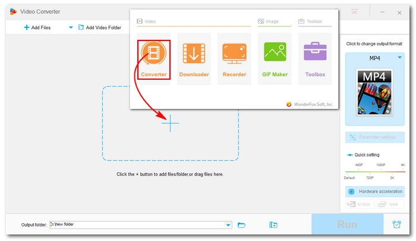Screen dimensions: 416x241
Task: Expand the Add Files dropdown arrow
Action: (71, 27)
